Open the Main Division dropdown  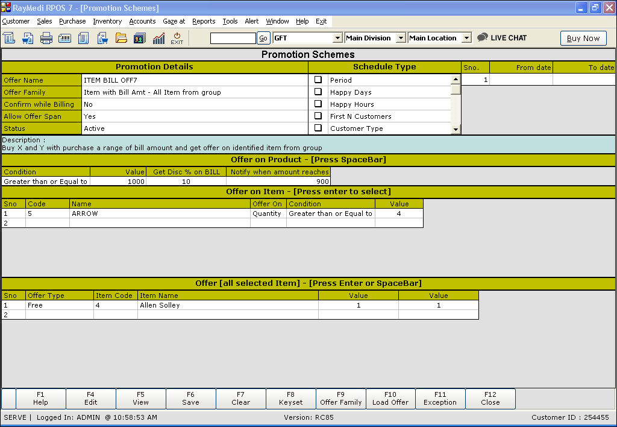401,38
